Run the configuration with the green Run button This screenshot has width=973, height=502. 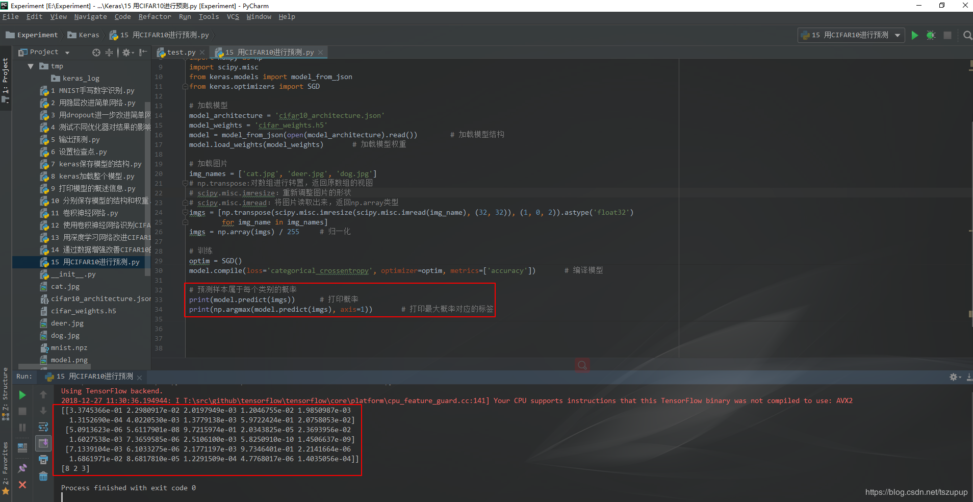pos(915,35)
